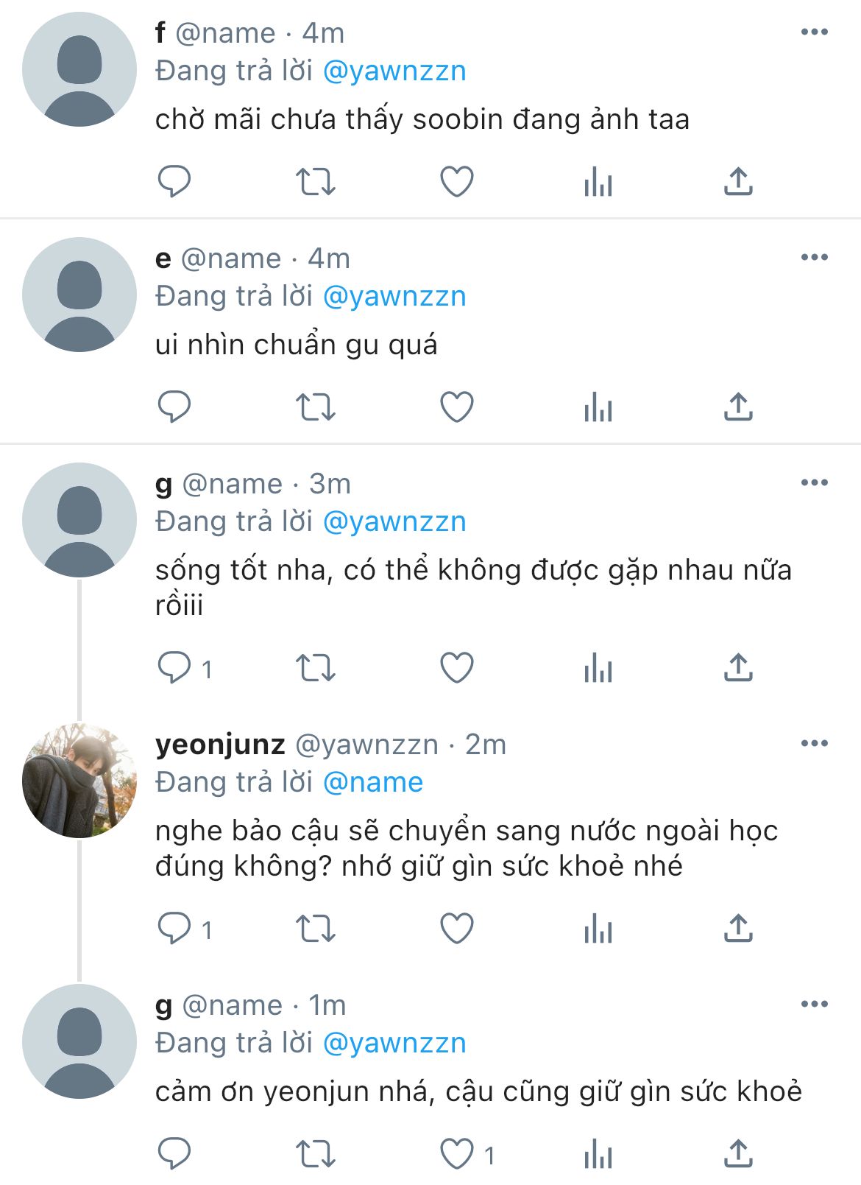Screen dimensions: 861x1185
Task: Retweet yeonjunz's reply tweet
Action: click(x=315, y=928)
